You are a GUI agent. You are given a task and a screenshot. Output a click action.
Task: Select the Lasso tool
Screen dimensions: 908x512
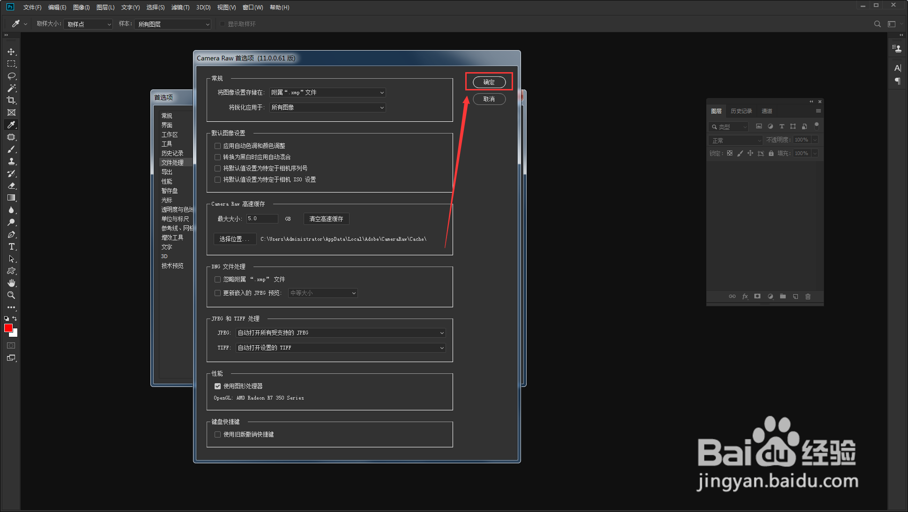[x=11, y=76]
